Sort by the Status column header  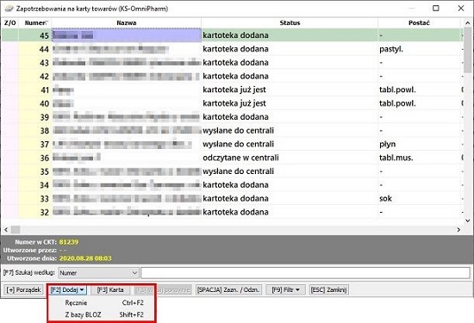coord(290,23)
